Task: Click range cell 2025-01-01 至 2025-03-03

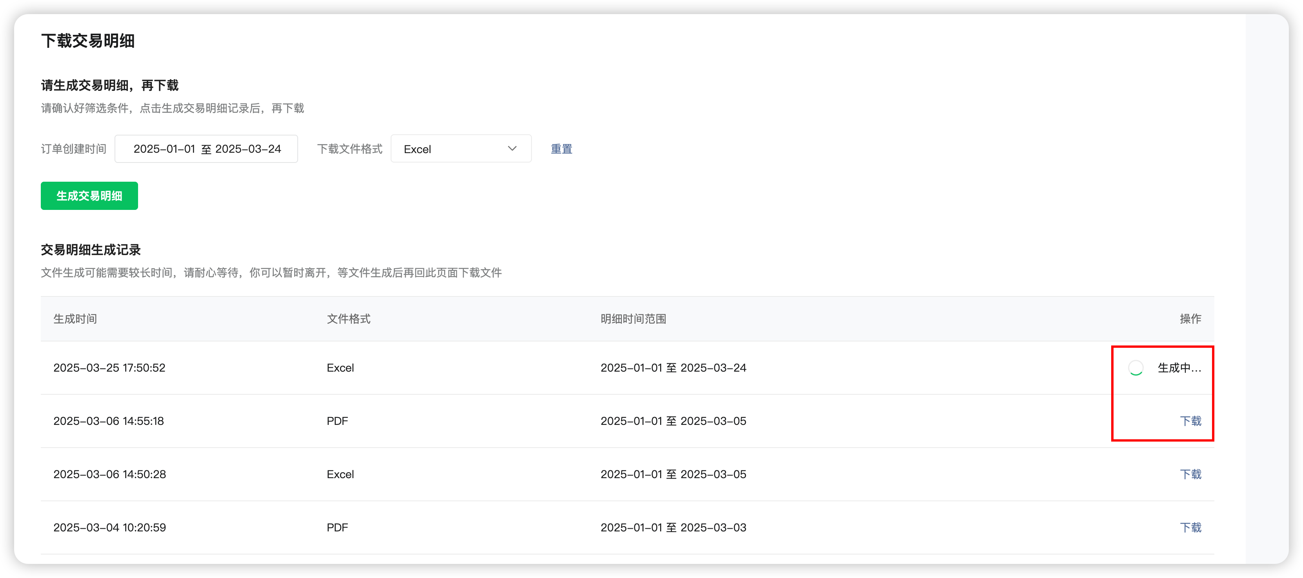Action: [x=673, y=527]
